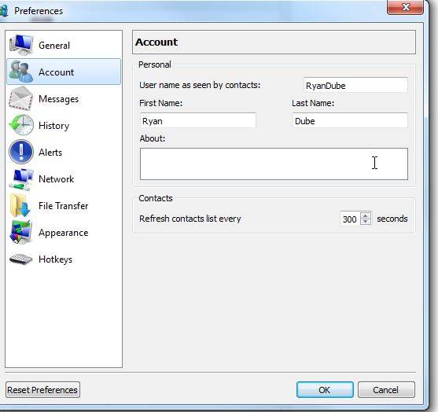The height and width of the screenshot is (412, 438).
Task: Click the Preferences title bar app icon
Action: (4, 11)
